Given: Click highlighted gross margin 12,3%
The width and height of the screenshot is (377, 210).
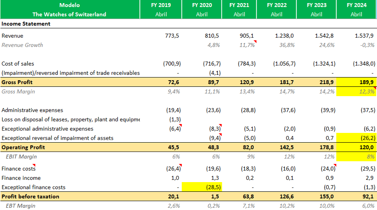Looking at the screenshot, I should pos(367,92).
